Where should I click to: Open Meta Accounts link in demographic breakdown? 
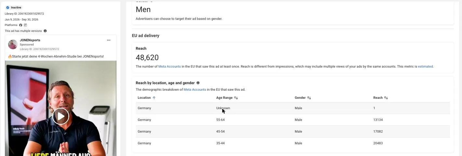[195, 89]
